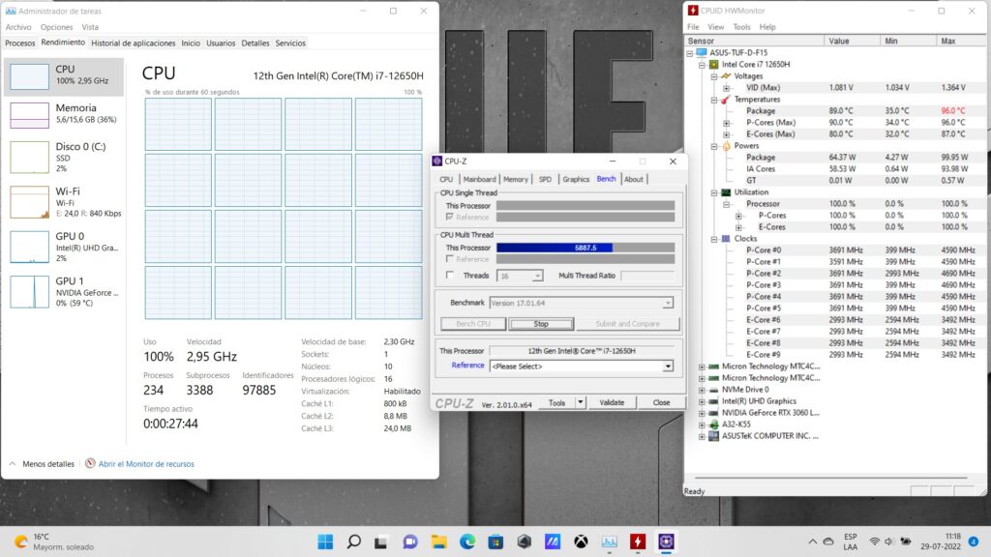The image size is (991, 557).
Task: Stop the running CPU-Z benchmark
Action: click(x=542, y=324)
